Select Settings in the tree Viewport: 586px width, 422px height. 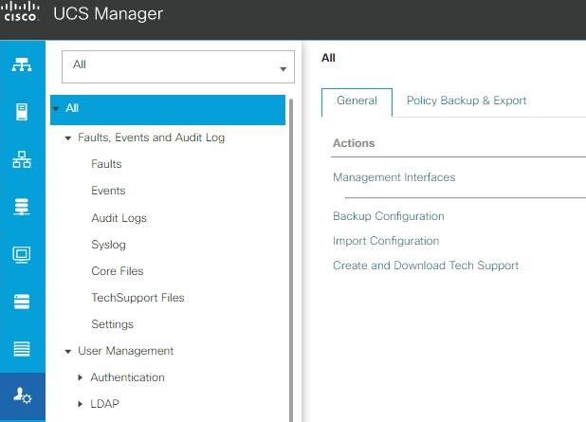(x=112, y=324)
